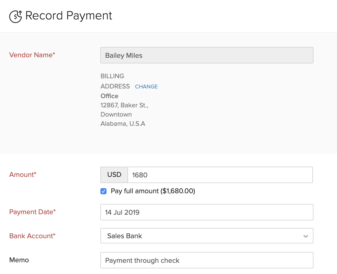
Task: Click the Vendor Name required label
Action: coord(32,55)
